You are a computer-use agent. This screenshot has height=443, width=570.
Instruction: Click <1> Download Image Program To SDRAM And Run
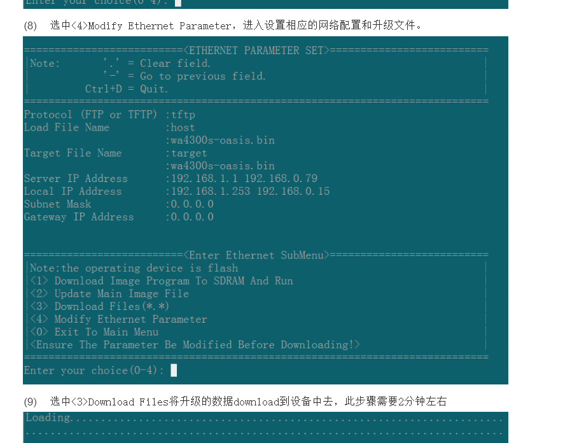pyautogui.click(x=162, y=281)
